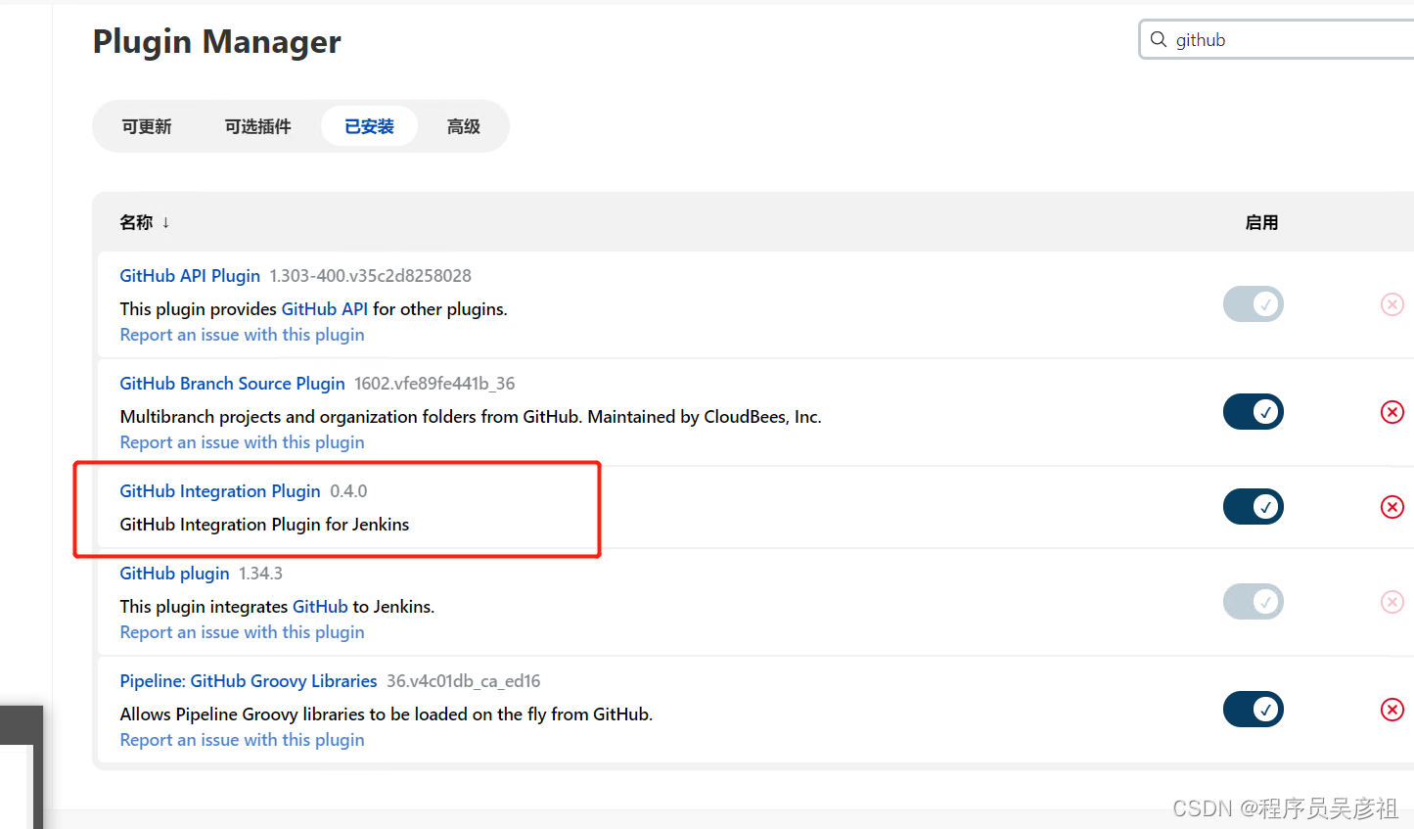Click the 启用 column header
The height and width of the screenshot is (829, 1414).
pyautogui.click(x=1261, y=222)
